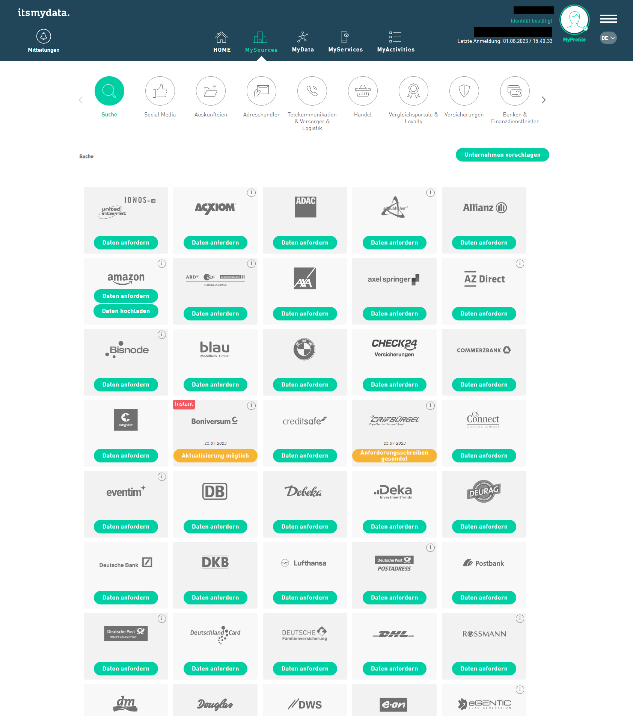Click the DEURAG logo thumbnail
Screen dimensions: 633x716
pyautogui.click(x=484, y=491)
